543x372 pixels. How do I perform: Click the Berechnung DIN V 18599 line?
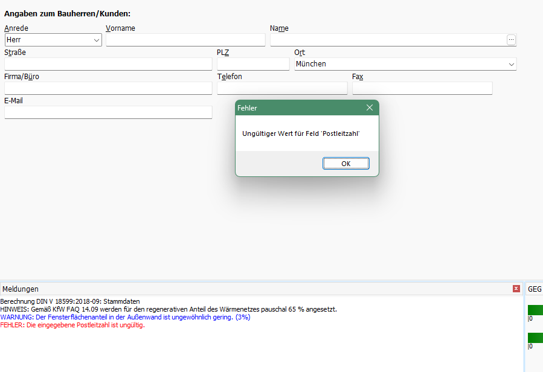click(70, 301)
